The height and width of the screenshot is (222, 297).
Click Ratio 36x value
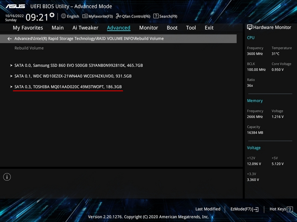[x=250, y=85]
